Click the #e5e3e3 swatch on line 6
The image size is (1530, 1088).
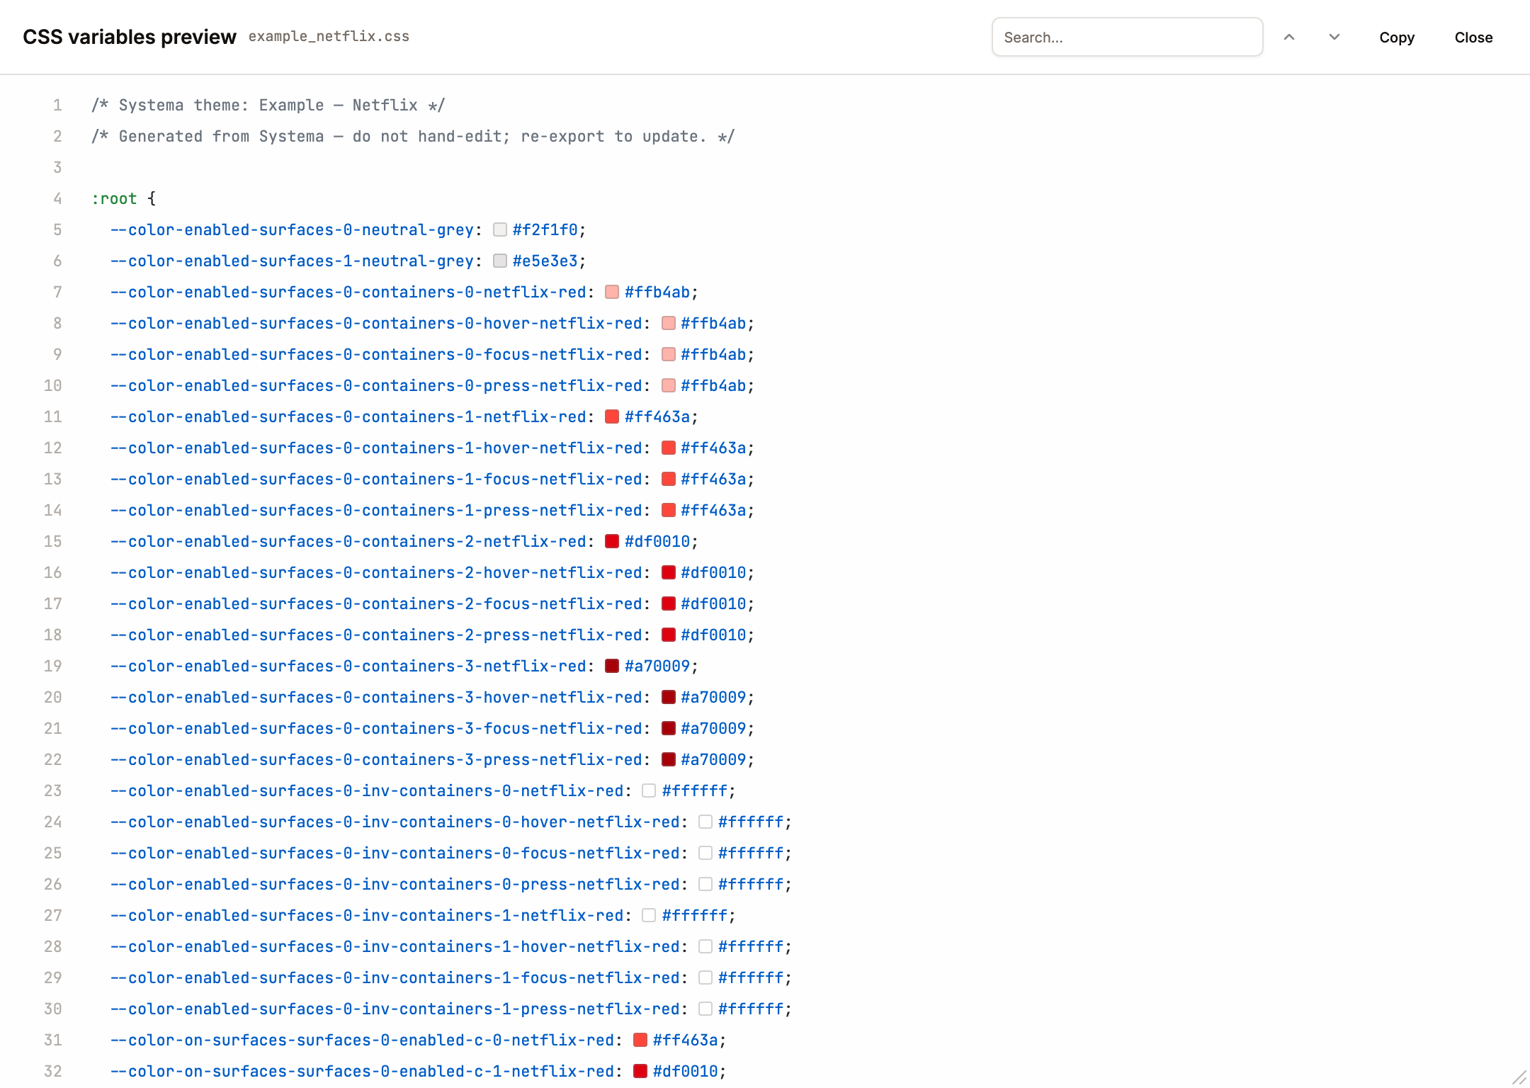[x=500, y=261]
